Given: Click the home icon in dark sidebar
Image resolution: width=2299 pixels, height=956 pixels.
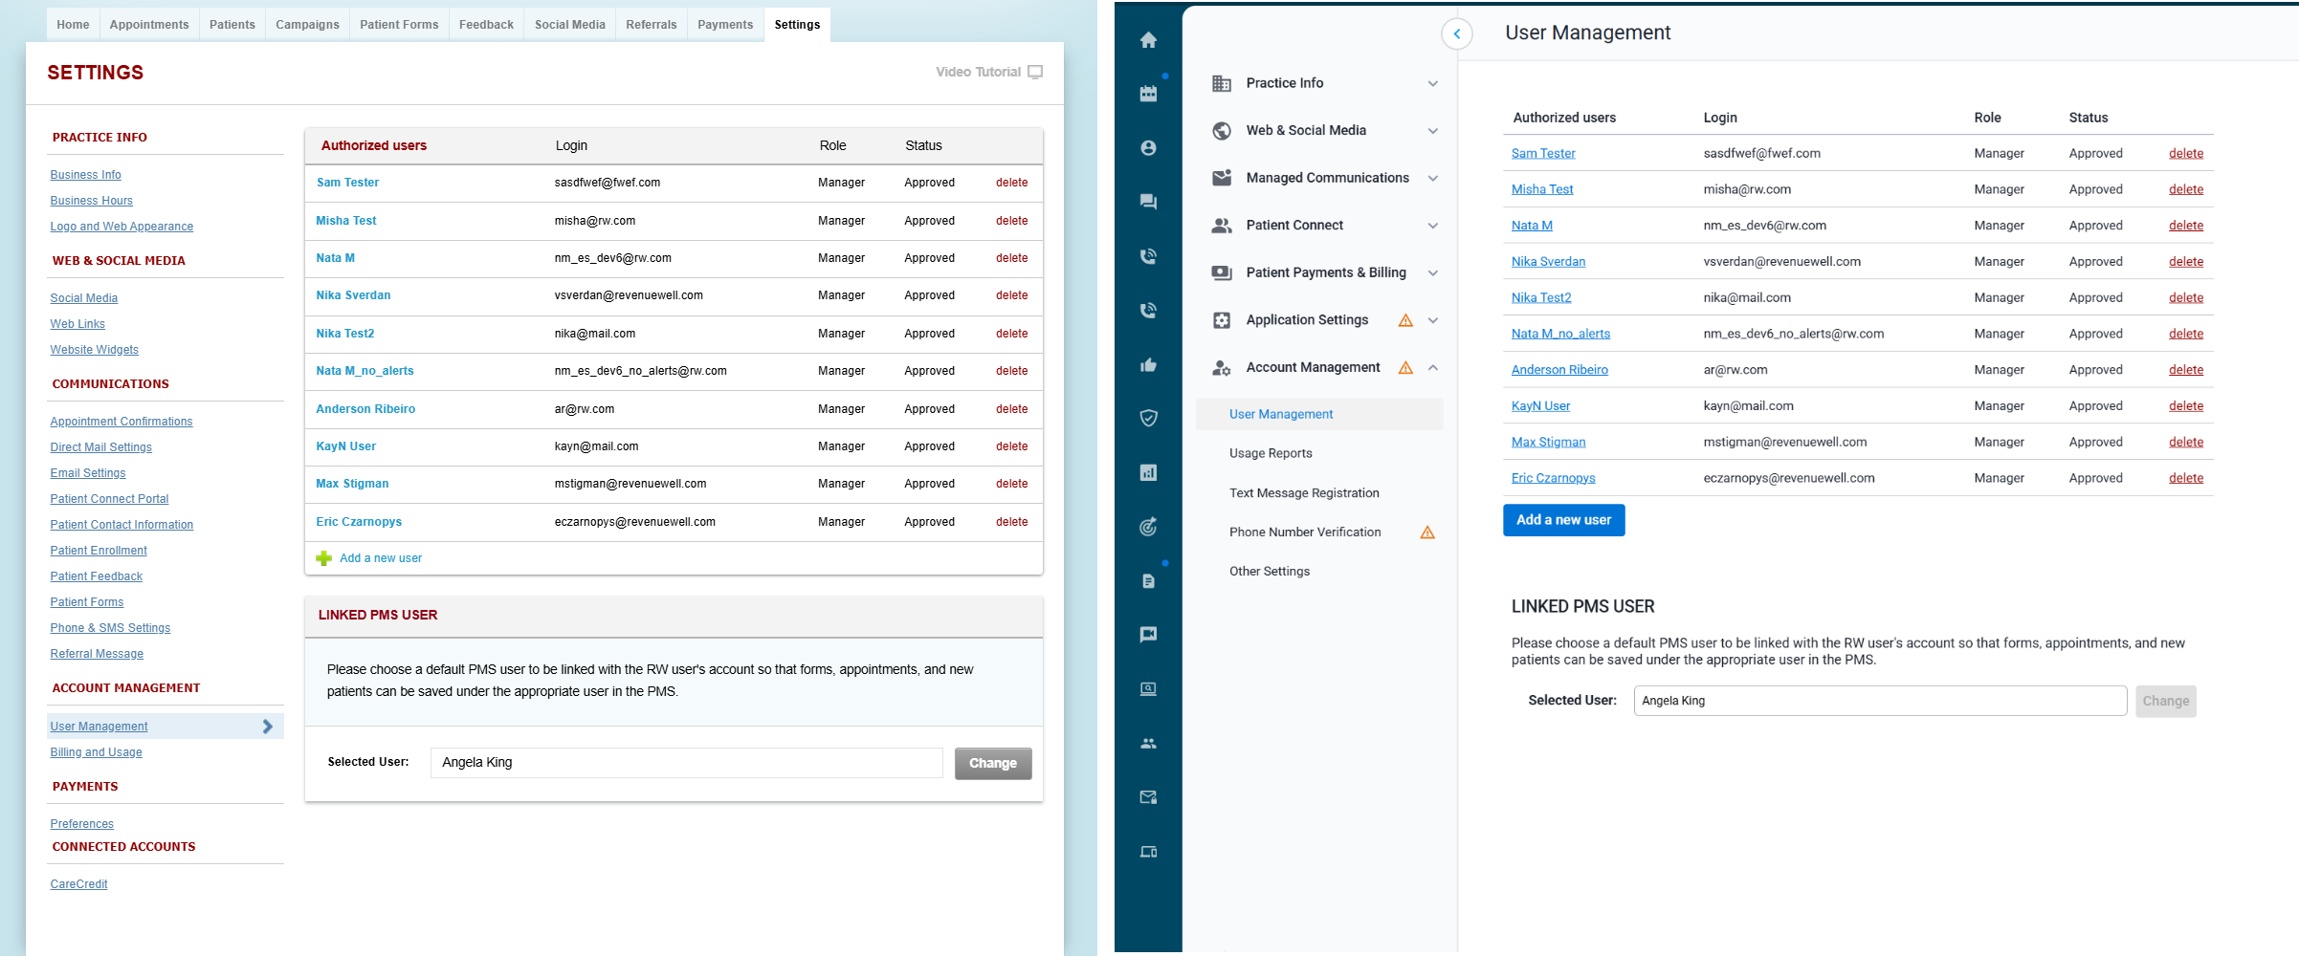Looking at the screenshot, I should click(1148, 39).
